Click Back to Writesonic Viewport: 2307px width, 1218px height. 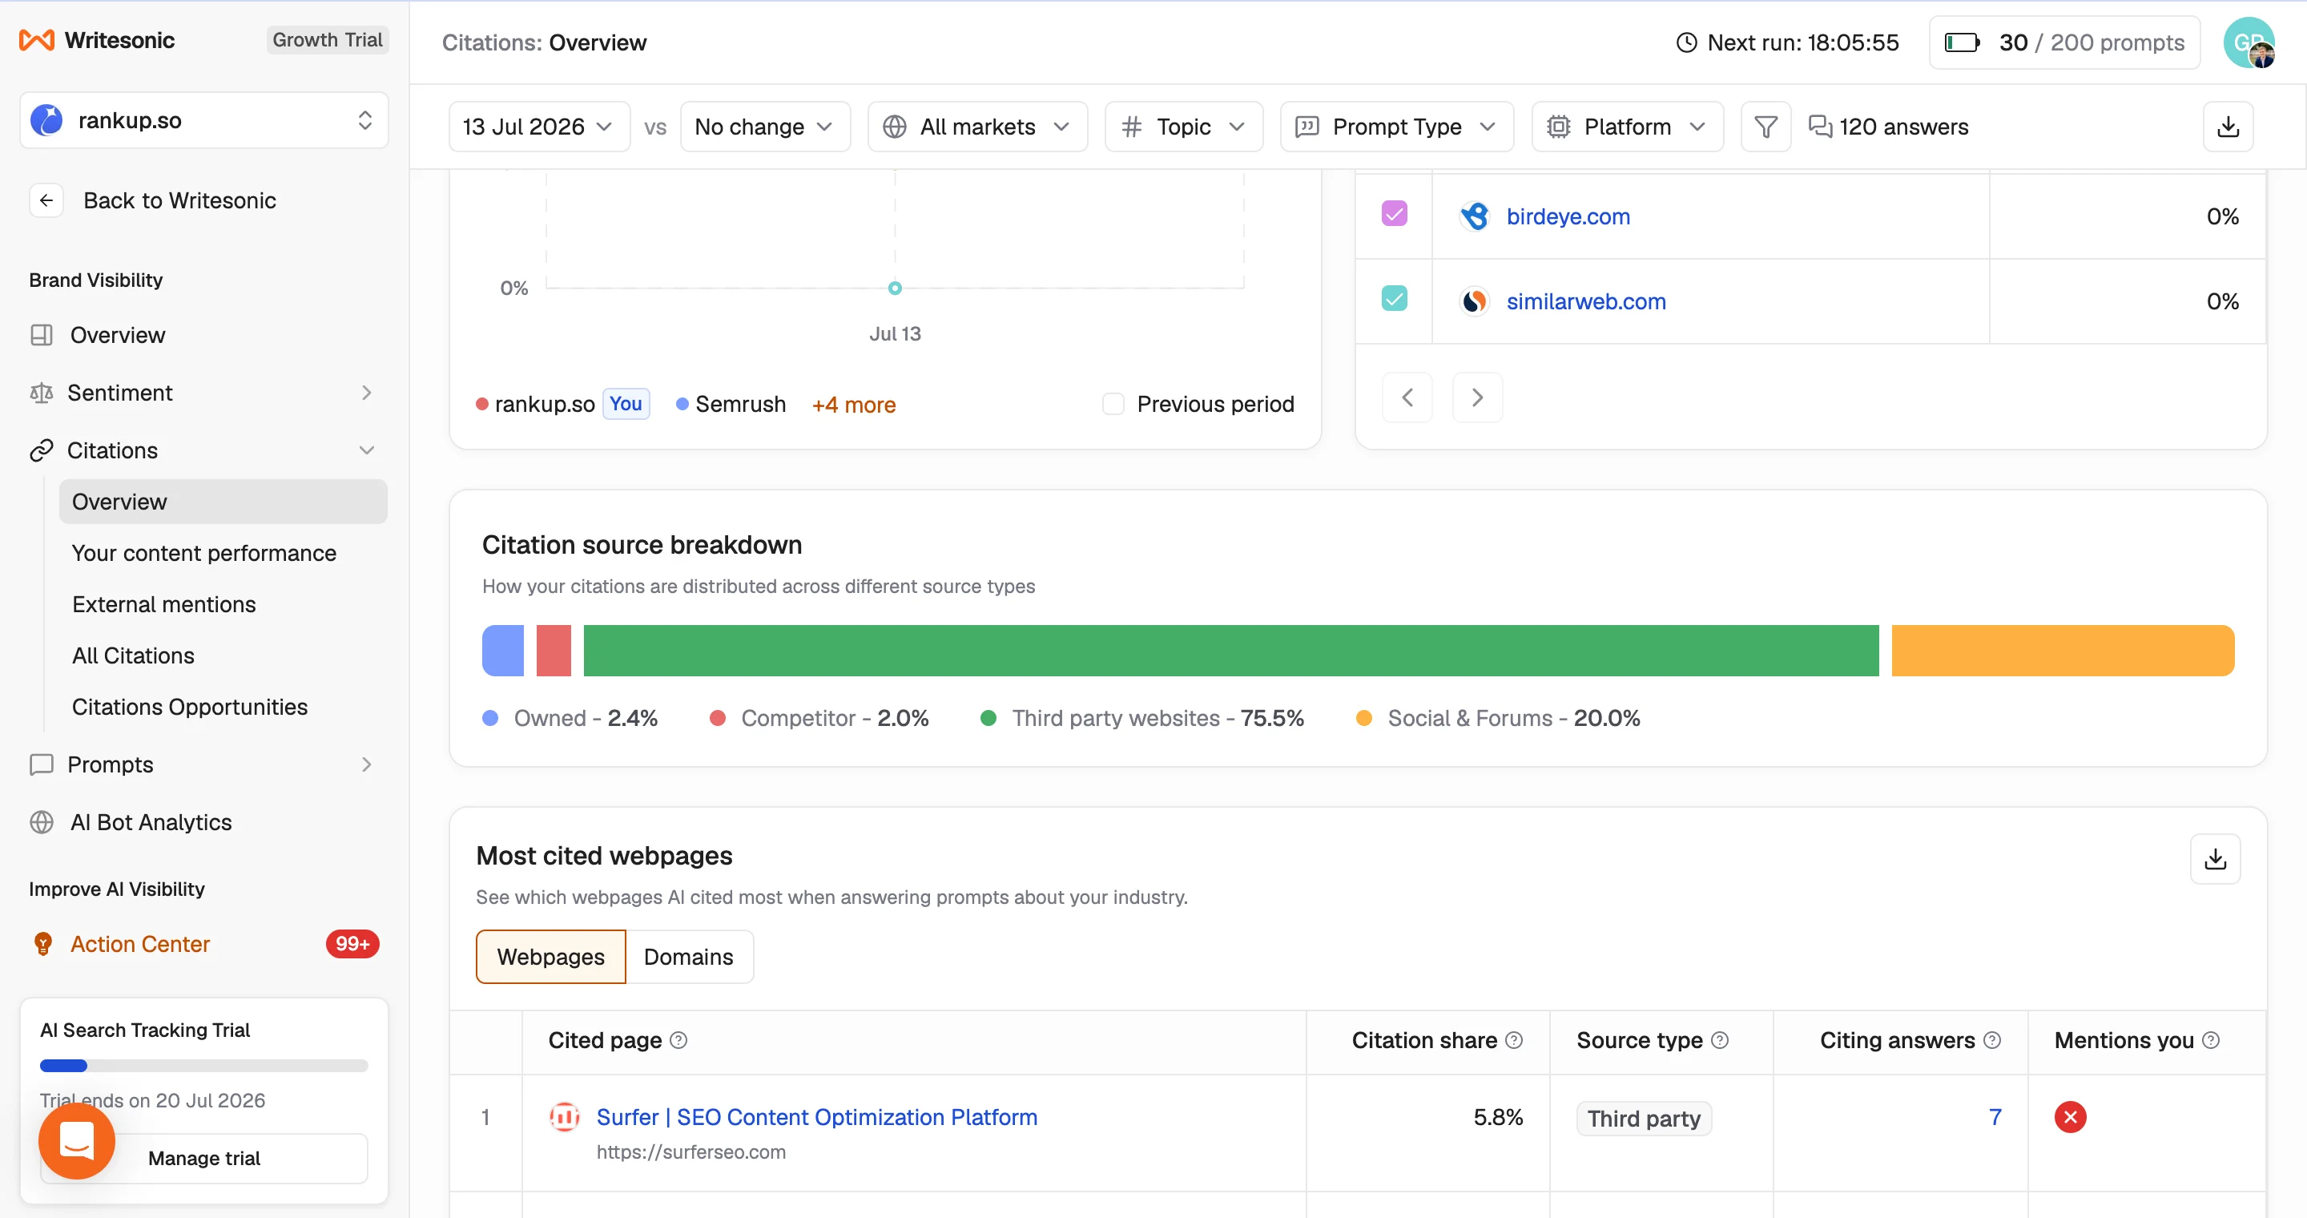pos(179,200)
